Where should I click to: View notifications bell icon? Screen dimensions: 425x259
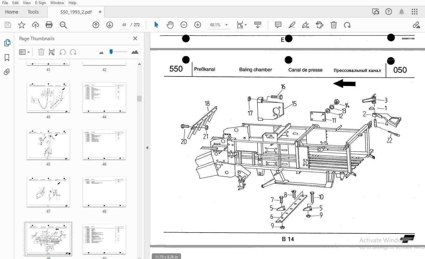click(x=402, y=12)
